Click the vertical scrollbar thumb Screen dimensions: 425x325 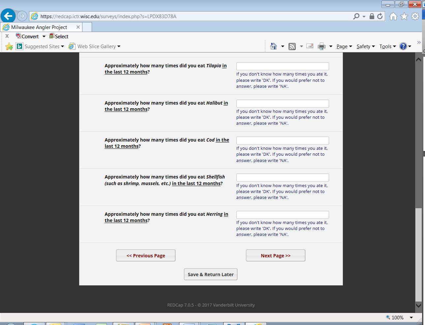click(x=418, y=255)
